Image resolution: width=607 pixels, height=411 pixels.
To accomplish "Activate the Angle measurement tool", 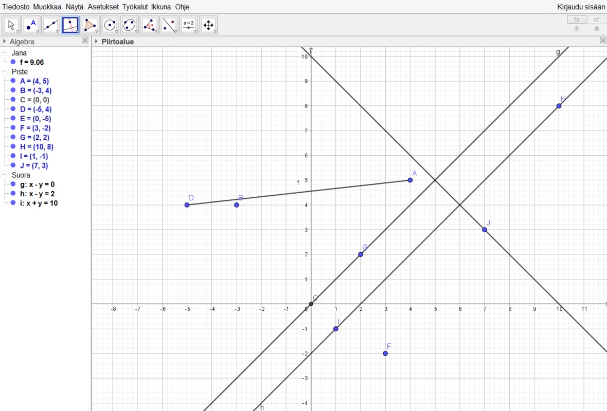I will coord(149,25).
